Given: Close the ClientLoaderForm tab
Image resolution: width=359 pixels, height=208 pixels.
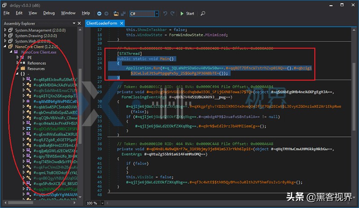Looking at the screenshot, I should pos(122,23).
